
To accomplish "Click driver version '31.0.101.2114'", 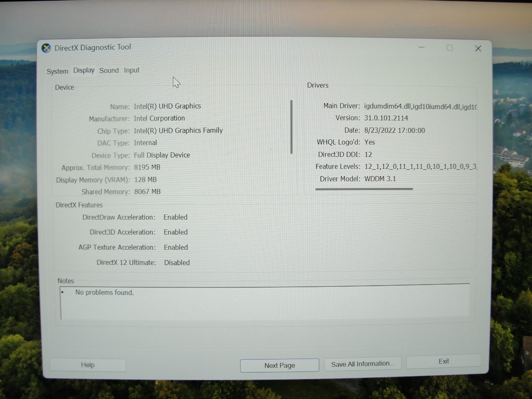I will click(x=386, y=118).
